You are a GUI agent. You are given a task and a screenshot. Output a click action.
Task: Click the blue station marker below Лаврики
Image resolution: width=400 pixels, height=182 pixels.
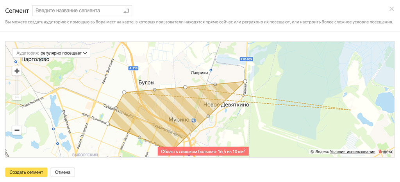(x=211, y=70)
